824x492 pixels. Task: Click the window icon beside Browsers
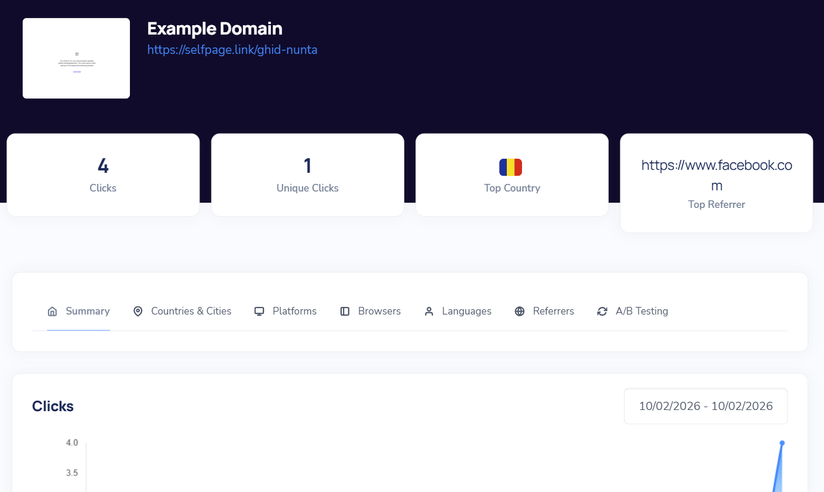tap(345, 312)
